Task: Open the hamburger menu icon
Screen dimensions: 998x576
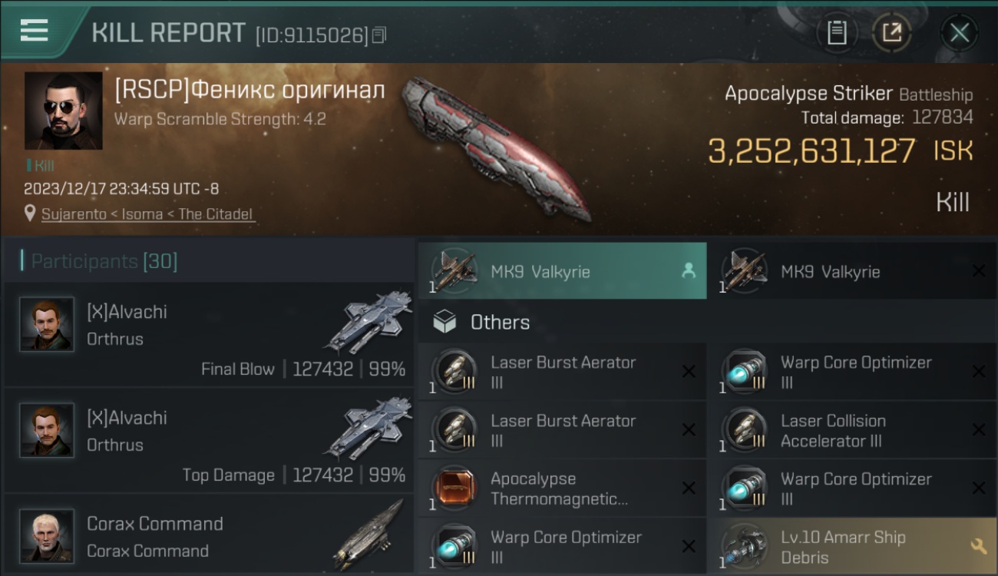Action: (34, 30)
